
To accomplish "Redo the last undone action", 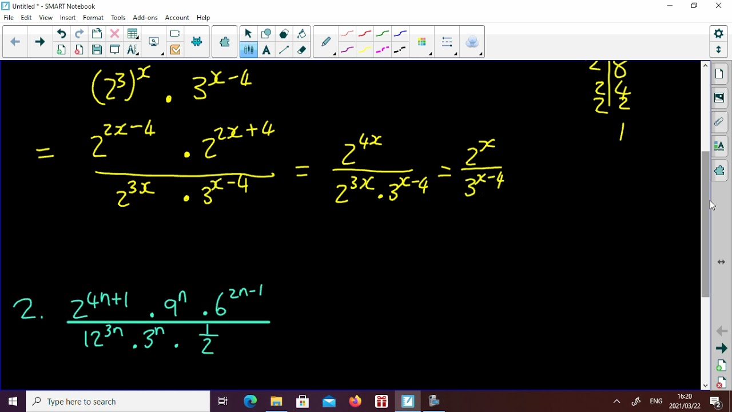I will 79,34.
